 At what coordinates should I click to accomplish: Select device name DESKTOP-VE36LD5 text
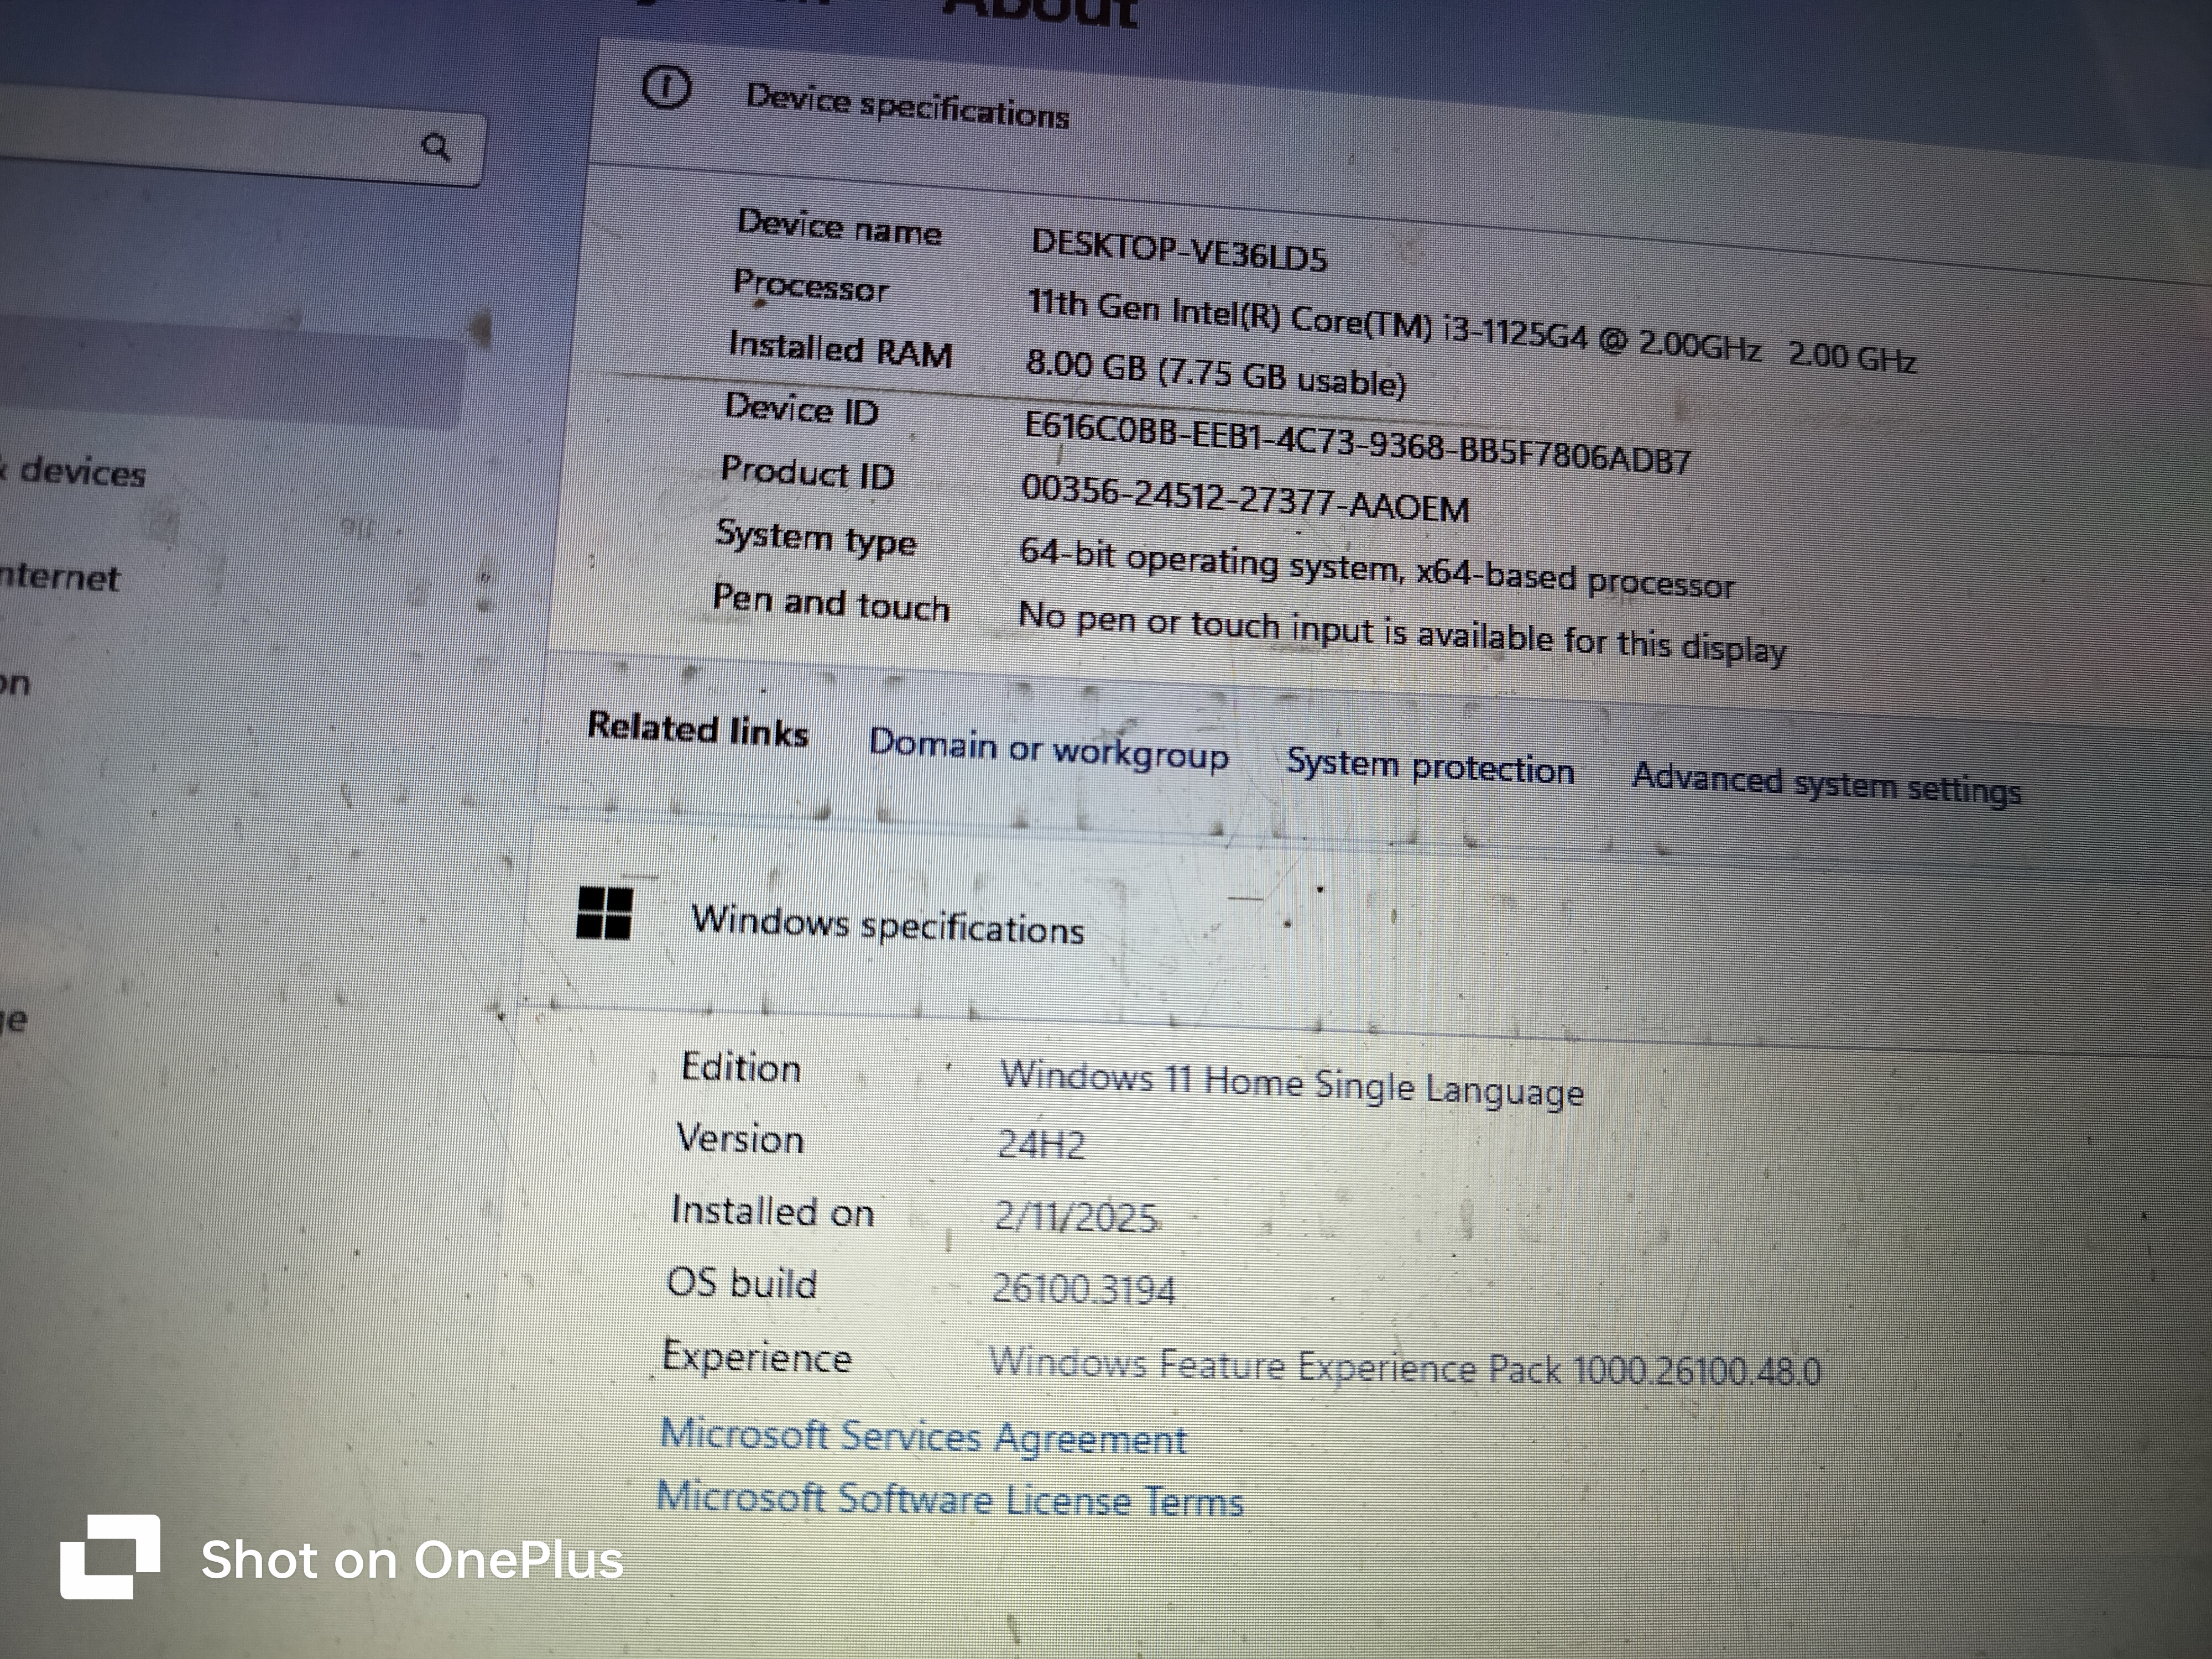1179,250
